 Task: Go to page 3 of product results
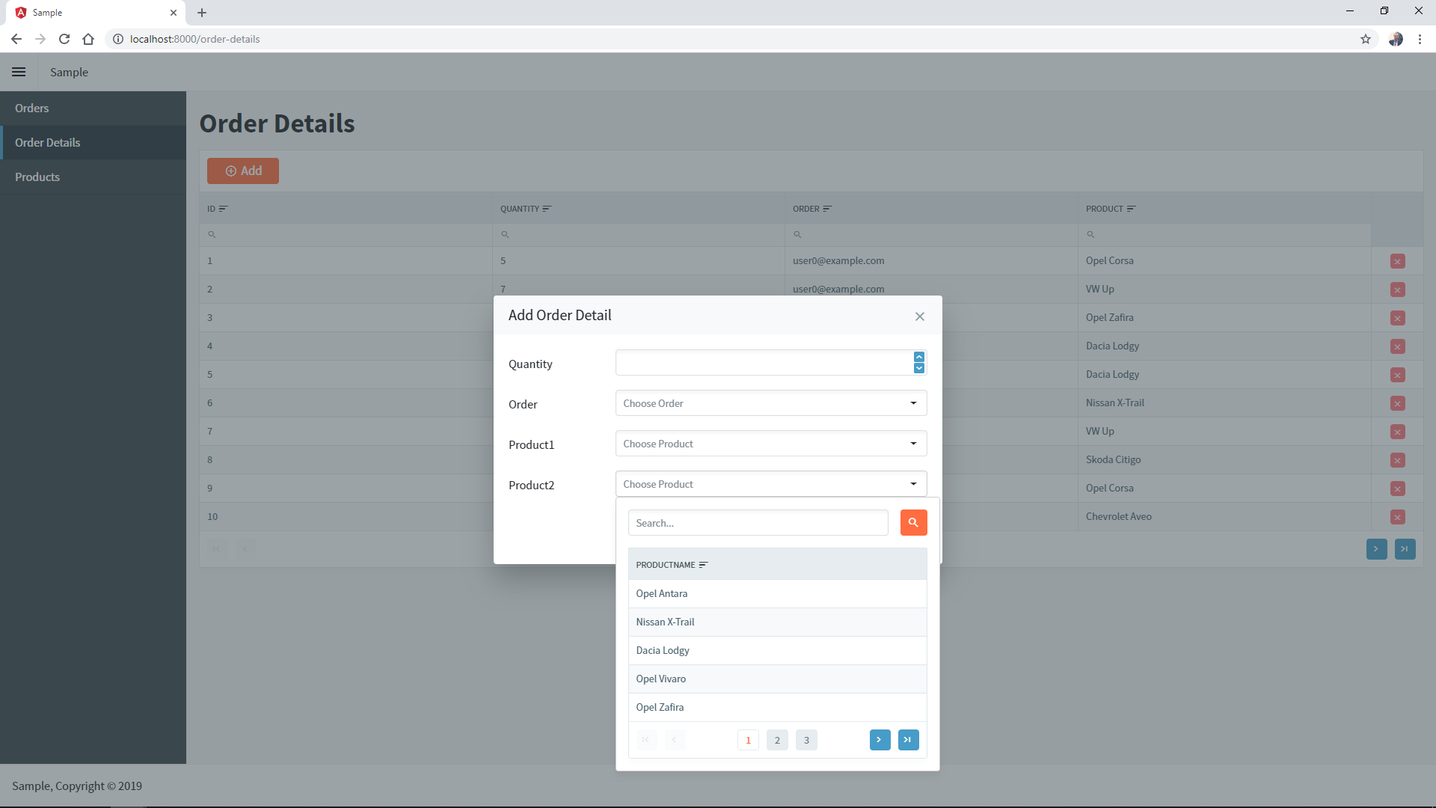tap(806, 739)
